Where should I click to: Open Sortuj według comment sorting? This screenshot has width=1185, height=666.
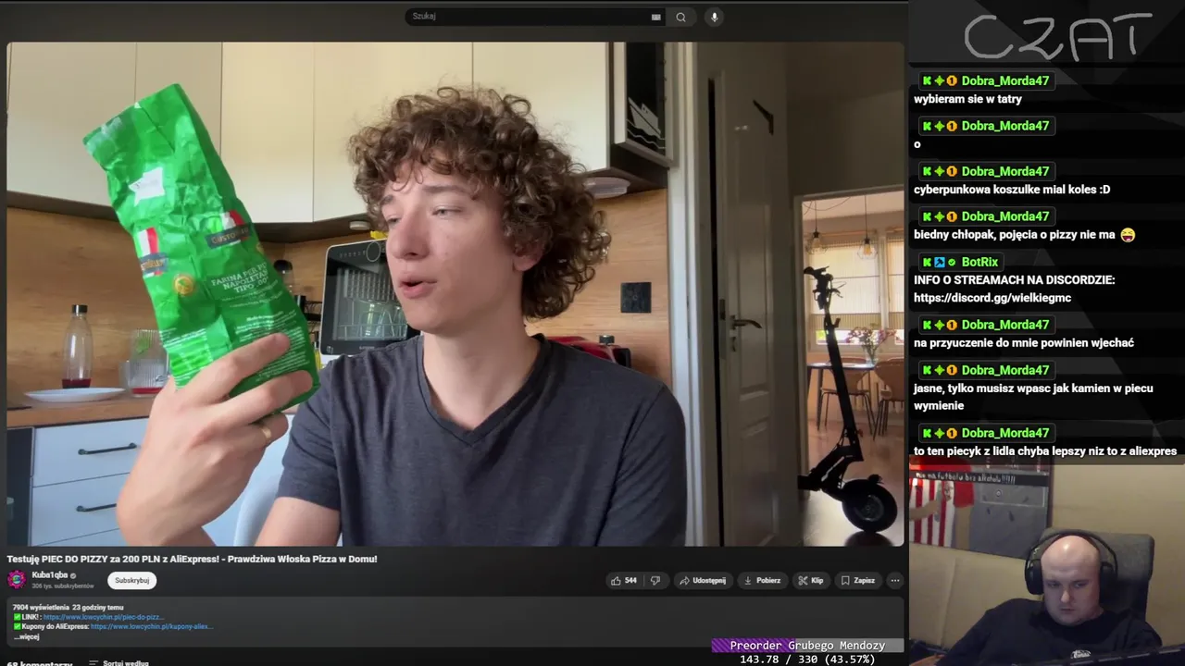[119, 663]
